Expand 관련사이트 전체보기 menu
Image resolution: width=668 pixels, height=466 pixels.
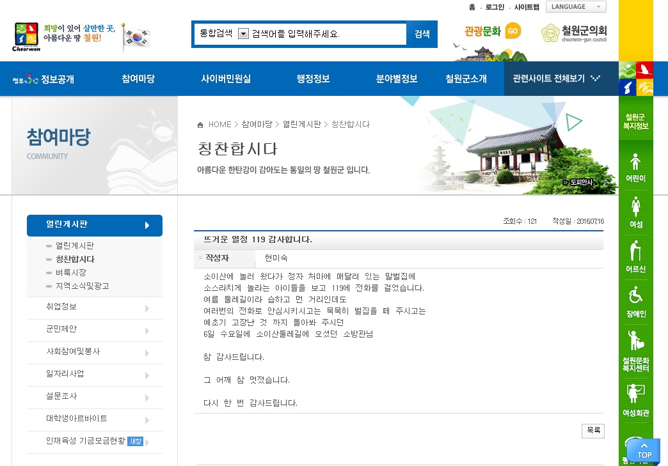557,79
